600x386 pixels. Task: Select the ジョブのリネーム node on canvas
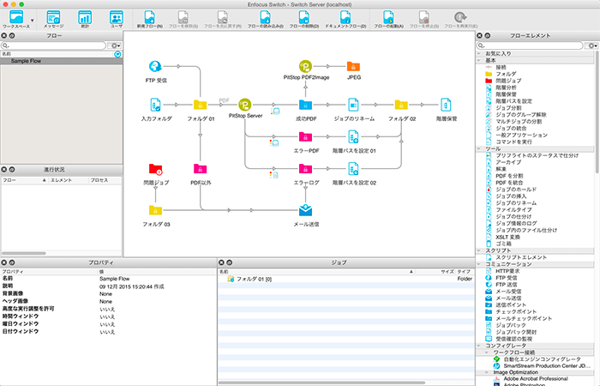click(353, 105)
